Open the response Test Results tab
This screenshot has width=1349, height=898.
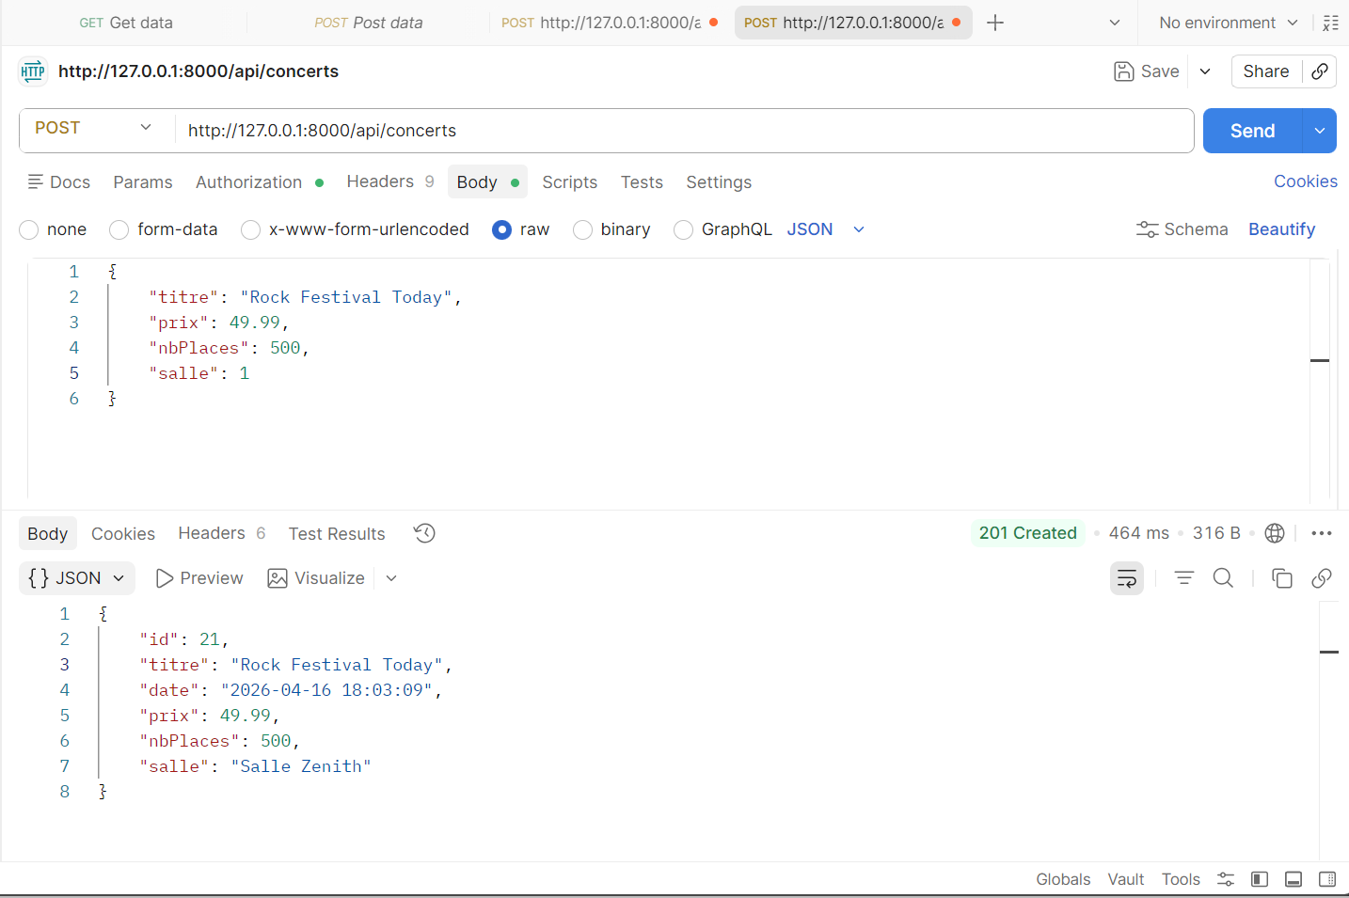pyautogui.click(x=337, y=534)
